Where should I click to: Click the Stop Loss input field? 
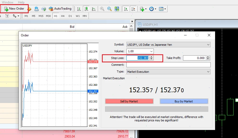point(138,58)
